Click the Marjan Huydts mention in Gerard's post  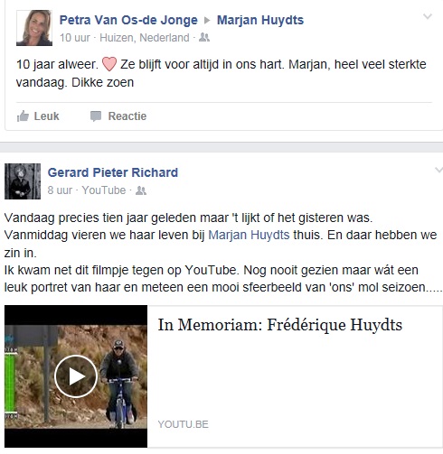pos(249,235)
